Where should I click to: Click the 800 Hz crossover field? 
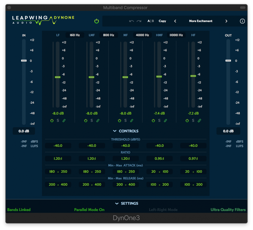click(108, 35)
